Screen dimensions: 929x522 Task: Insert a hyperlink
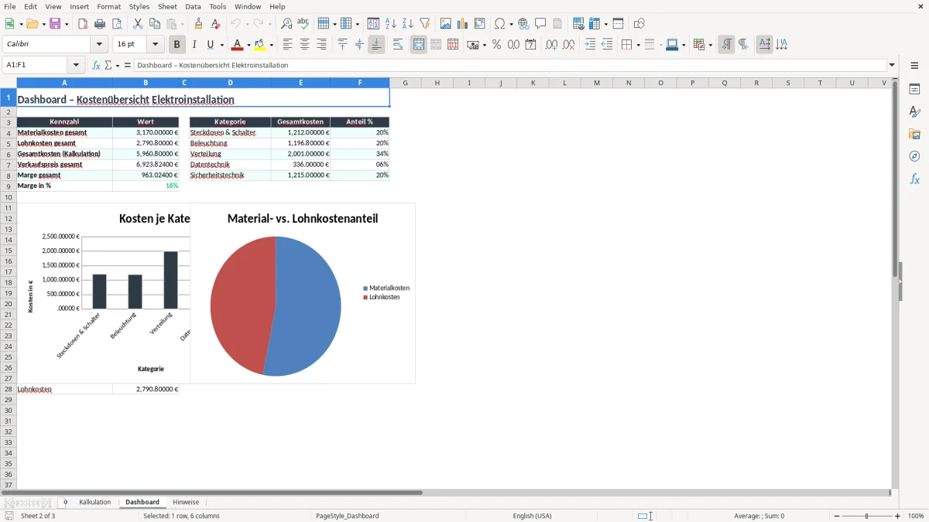(523, 24)
